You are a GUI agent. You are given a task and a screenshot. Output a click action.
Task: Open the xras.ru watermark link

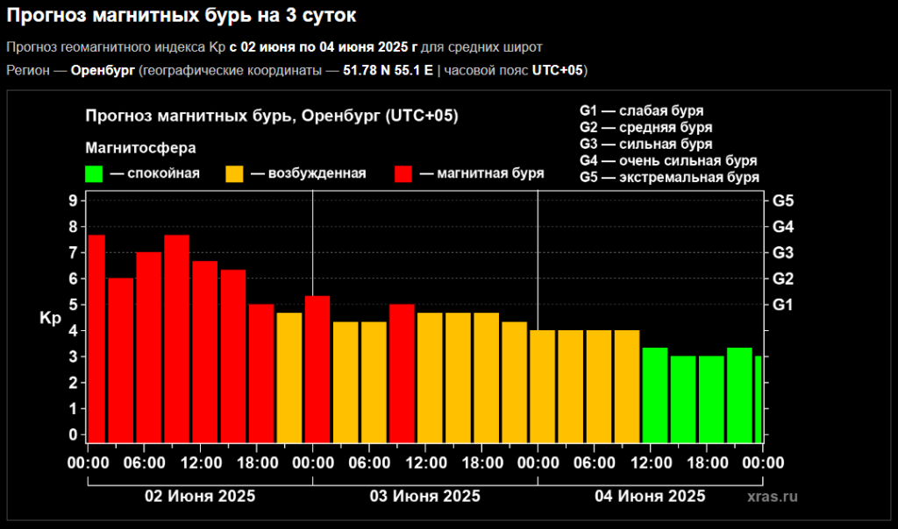click(x=773, y=497)
